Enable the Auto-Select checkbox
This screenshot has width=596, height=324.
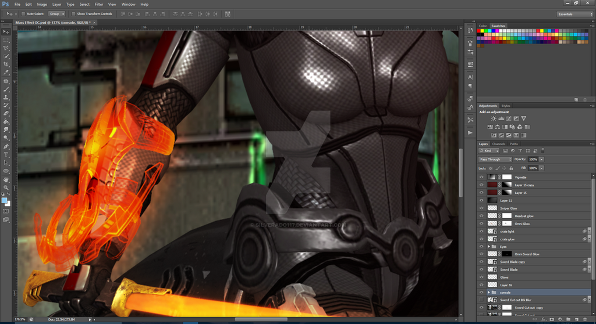point(23,14)
